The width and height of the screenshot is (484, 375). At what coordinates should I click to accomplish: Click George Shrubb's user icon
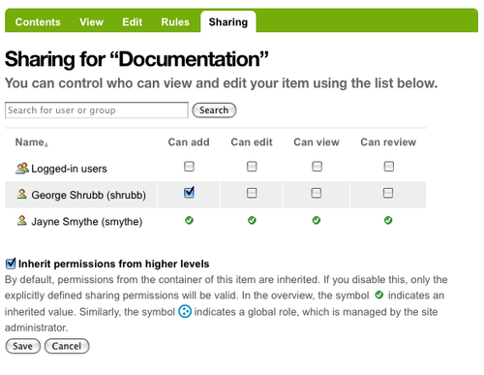coord(21,194)
